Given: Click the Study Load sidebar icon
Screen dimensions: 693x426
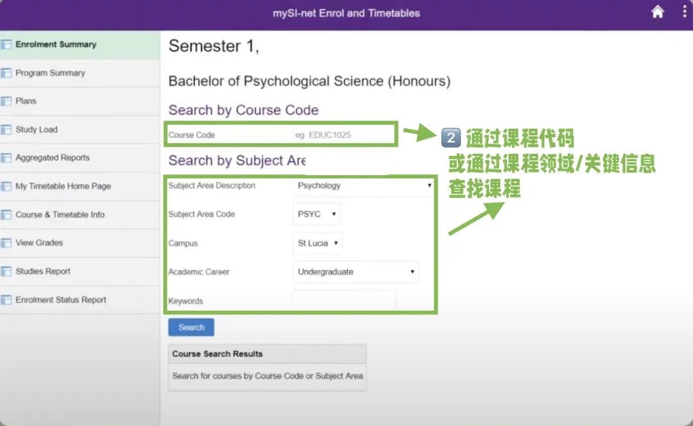Looking at the screenshot, I should click(6, 130).
